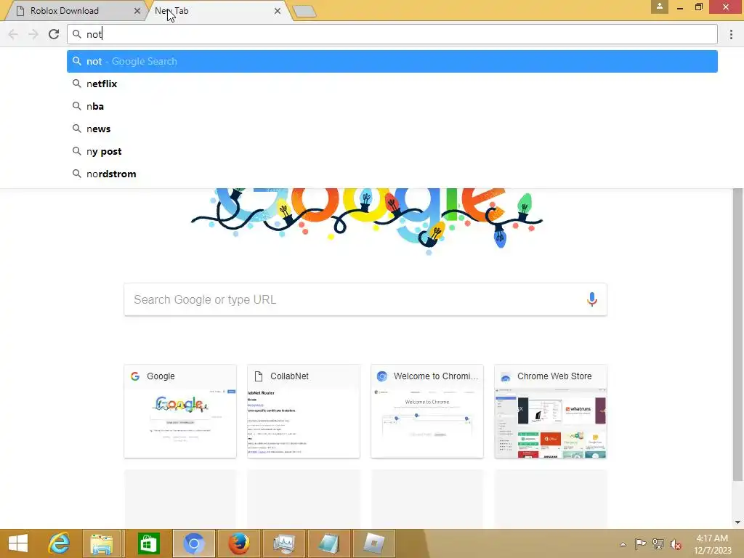The width and height of the screenshot is (744, 558).
Task: Open the notepad-style taskbar icon
Action: click(x=329, y=543)
